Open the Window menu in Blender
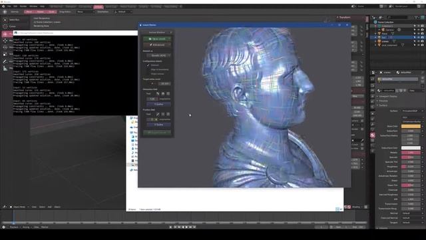The width and height of the screenshot is (426, 240). pos(33,6)
